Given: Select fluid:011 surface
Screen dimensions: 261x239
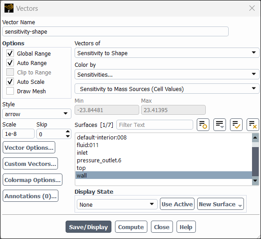Looking at the screenshot, I should click(x=164, y=145).
